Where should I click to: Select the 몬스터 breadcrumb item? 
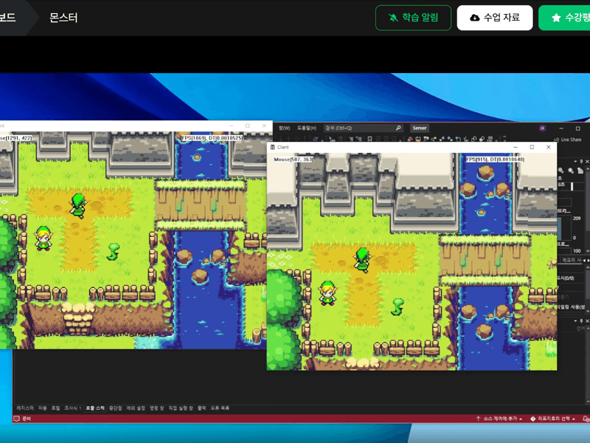point(63,18)
